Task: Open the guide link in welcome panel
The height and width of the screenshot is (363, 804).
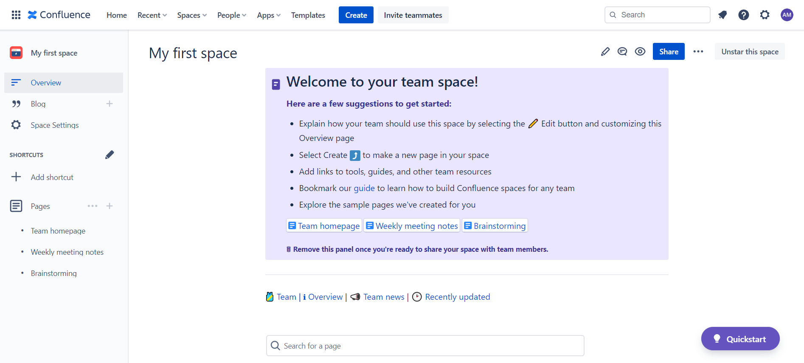Action: (364, 188)
